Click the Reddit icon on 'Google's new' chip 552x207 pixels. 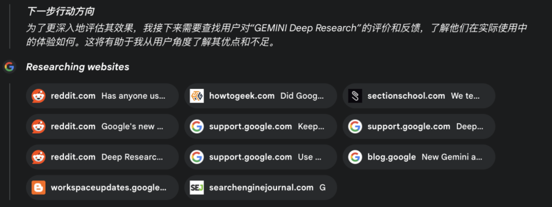tap(39, 126)
